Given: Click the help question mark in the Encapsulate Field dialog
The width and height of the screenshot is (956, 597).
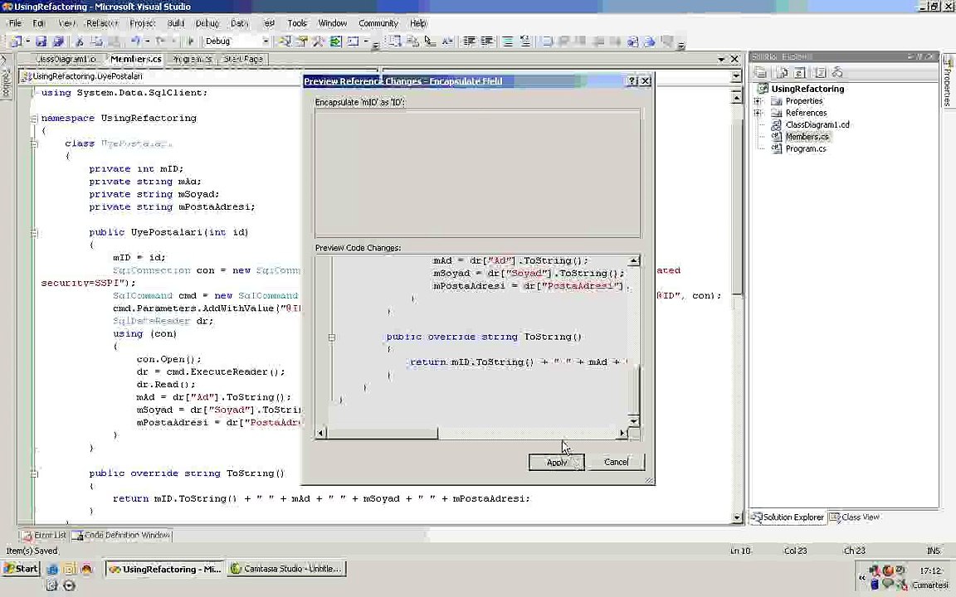Looking at the screenshot, I should pyautogui.click(x=632, y=81).
